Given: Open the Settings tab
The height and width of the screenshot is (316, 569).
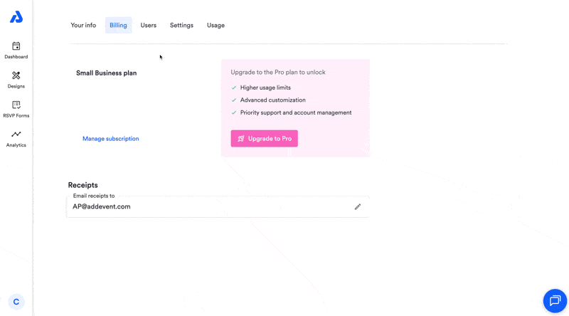Looking at the screenshot, I should point(181,25).
